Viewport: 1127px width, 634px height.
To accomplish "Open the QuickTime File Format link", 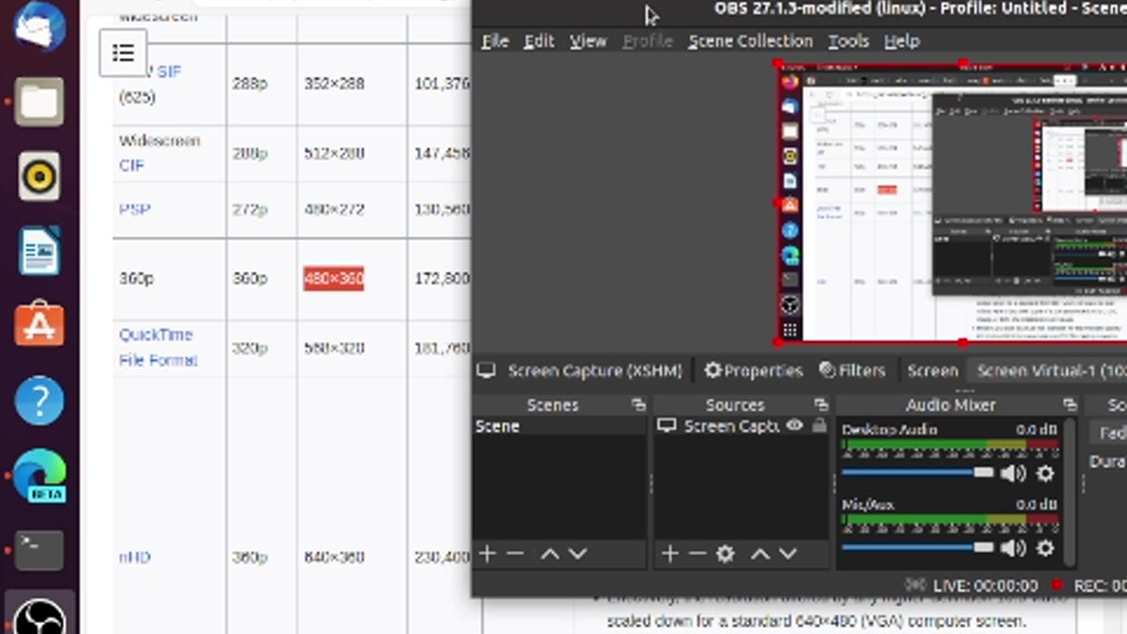I will click(x=158, y=347).
